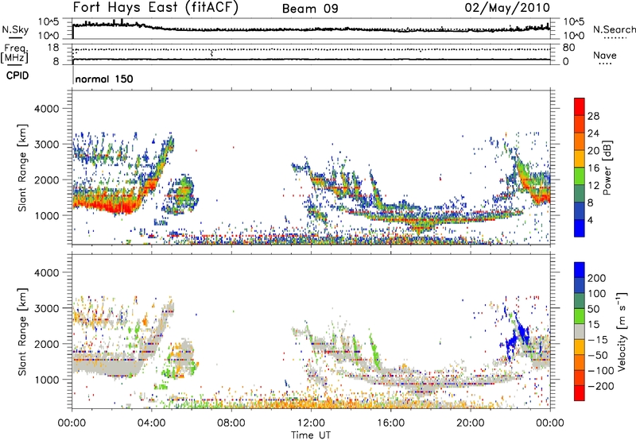Select the 'normal 150' CPID text
This screenshot has height=440, width=636.
104,79
